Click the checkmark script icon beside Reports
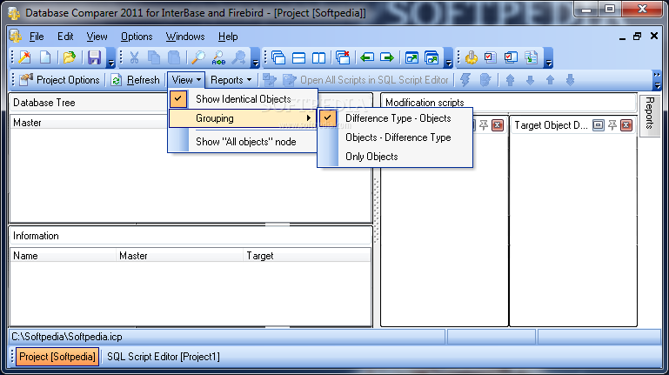The image size is (669, 375). tap(269, 80)
